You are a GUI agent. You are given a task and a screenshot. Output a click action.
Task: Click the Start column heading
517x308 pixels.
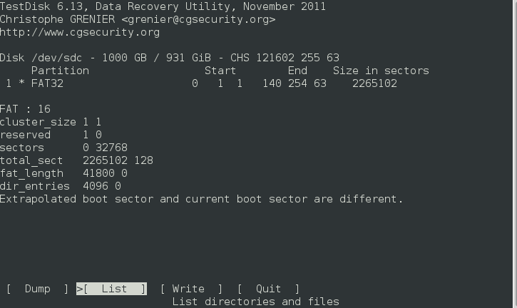coord(220,71)
